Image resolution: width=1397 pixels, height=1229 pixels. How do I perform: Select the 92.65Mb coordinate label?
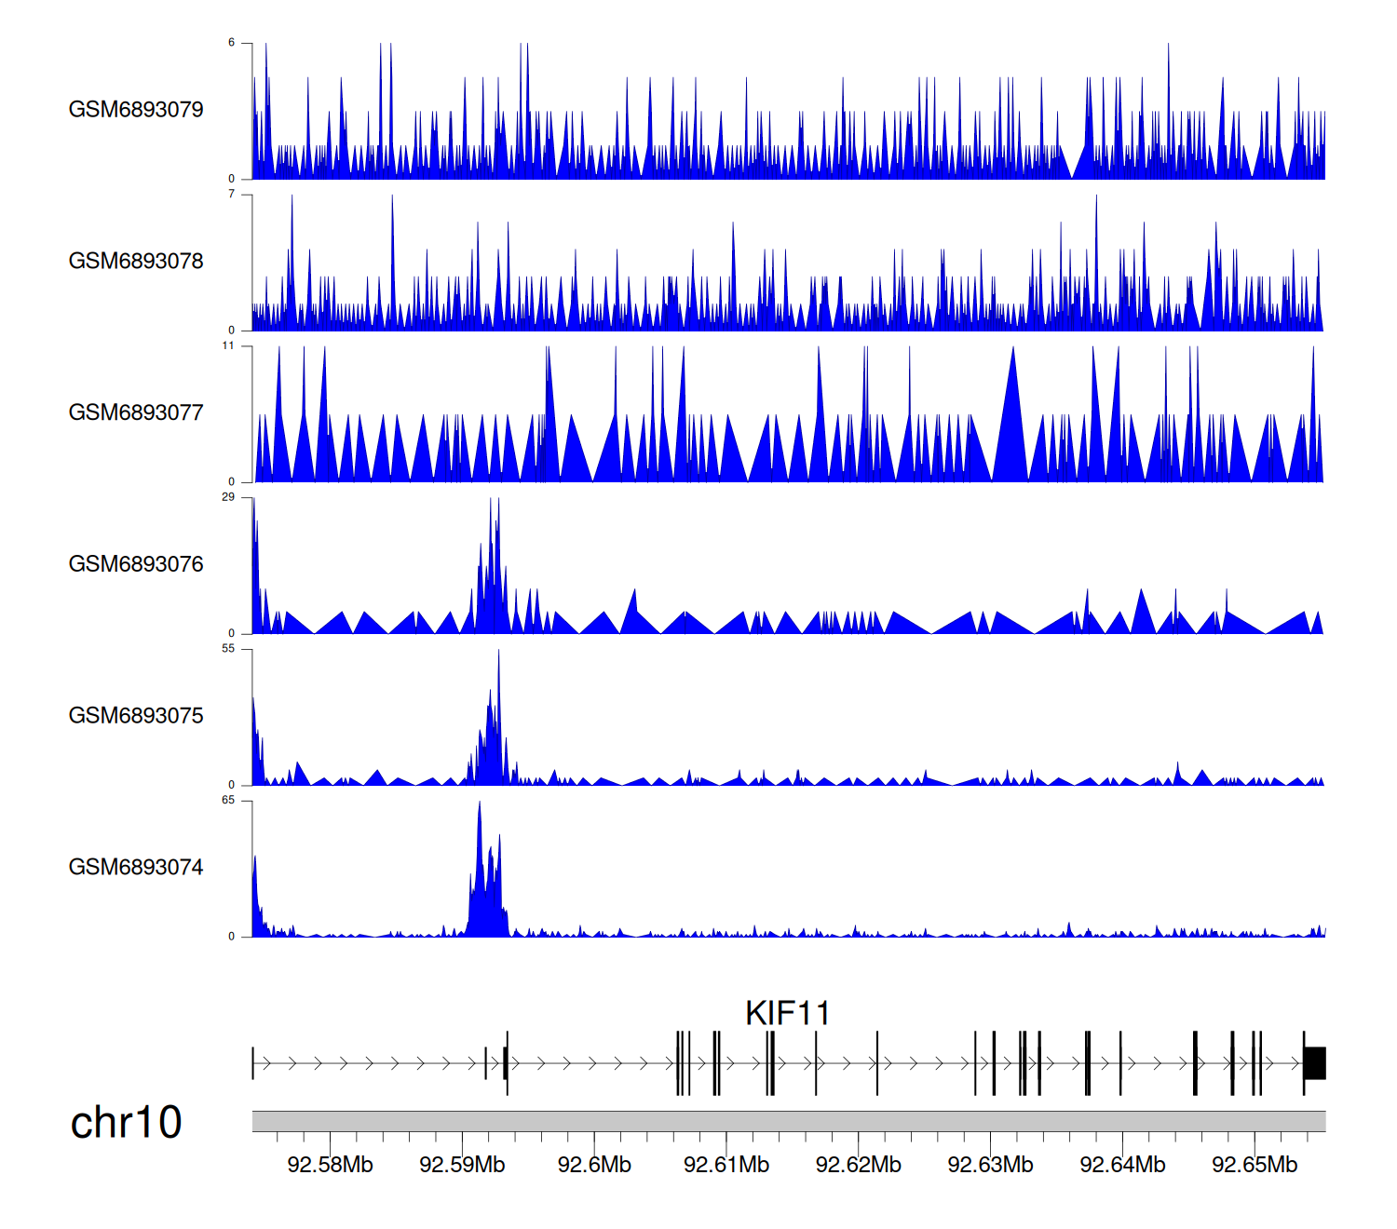[x=1255, y=1165]
